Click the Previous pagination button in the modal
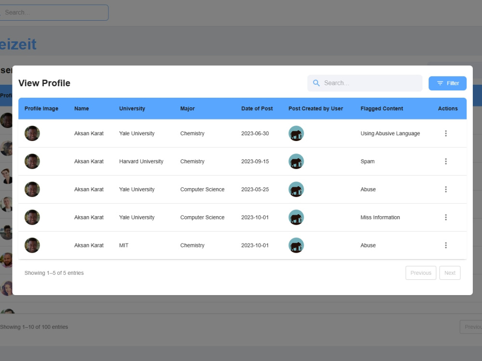 point(421,273)
